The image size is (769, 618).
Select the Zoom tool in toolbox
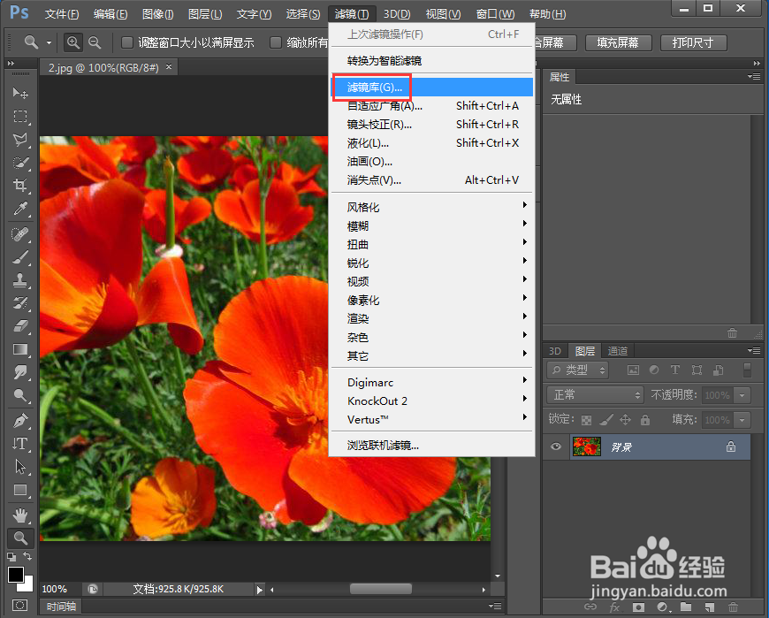[20, 538]
